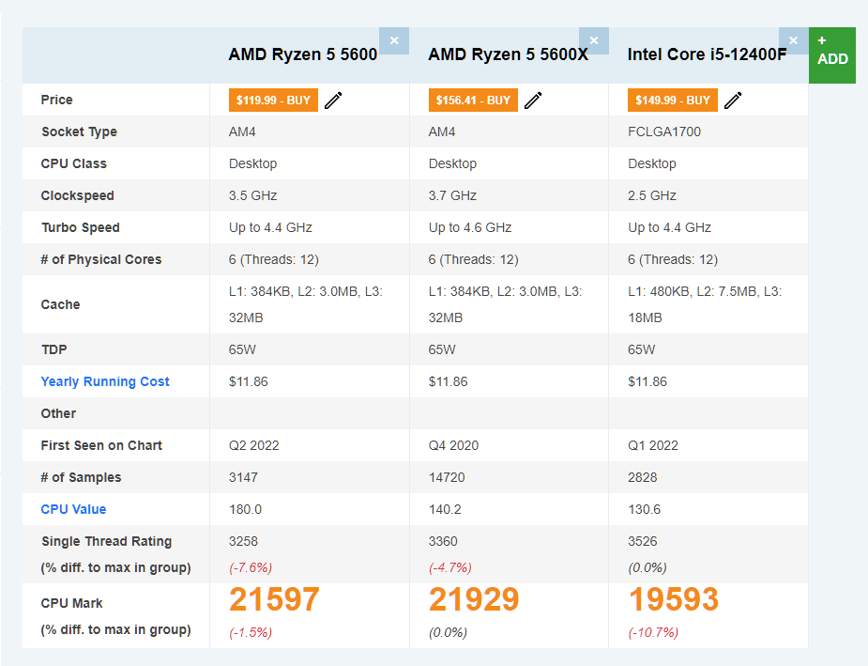Image resolution: width=868 pixels, height=666 pixels.
Task: Click the FCLGA1700 socket type value
Action: point(664,132)
